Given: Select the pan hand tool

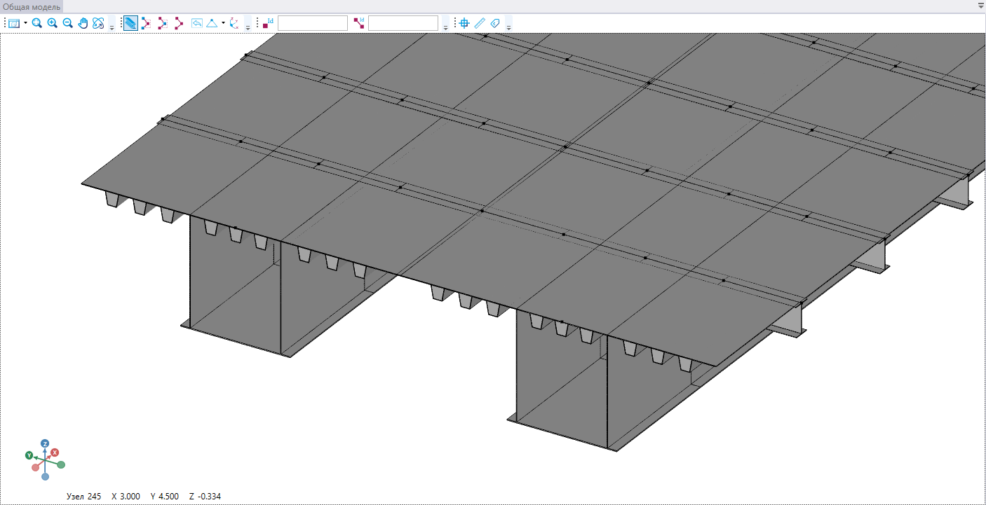Looking at the screenshot, I should pos(83,23).
